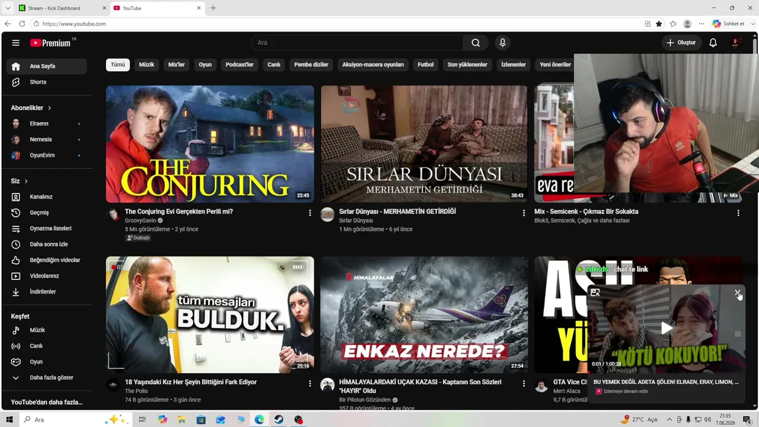Select the Mix'ler filter chip
Viewport: 759px width, 427px height.
177,65
